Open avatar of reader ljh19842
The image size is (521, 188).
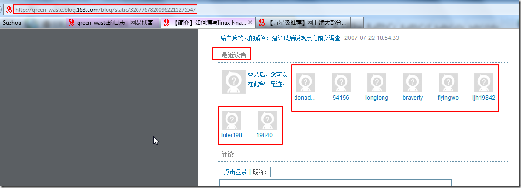pos(484,83)
